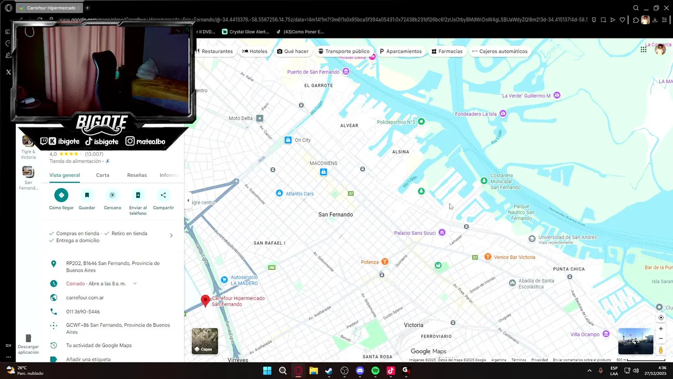Open the Windows Start menu
The width and height of the screenshot is (673, 379).
267,371
